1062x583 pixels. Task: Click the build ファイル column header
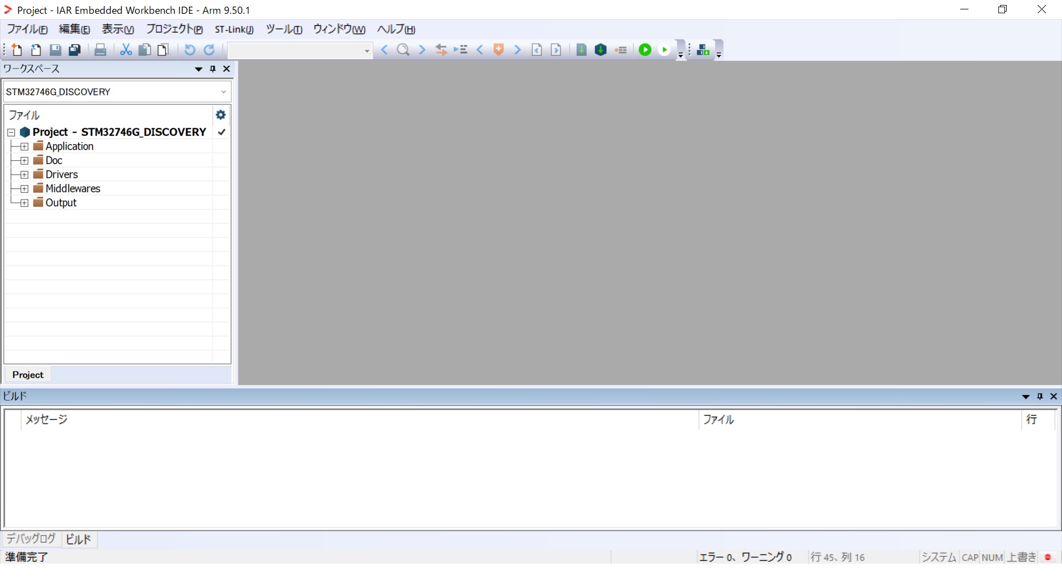pos(860,419)
